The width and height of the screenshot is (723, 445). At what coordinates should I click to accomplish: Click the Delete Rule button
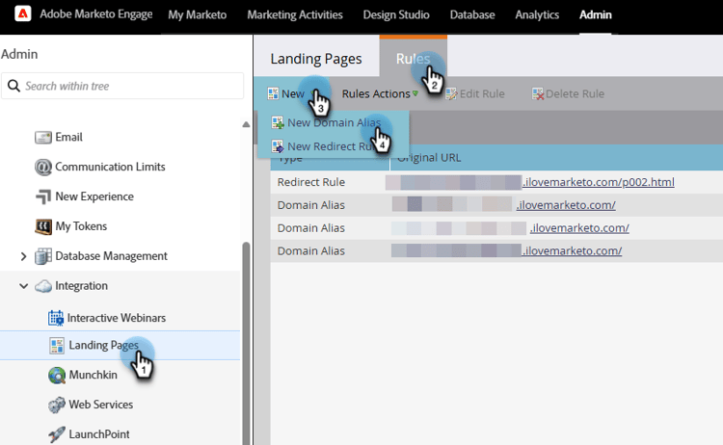point(568,93)
